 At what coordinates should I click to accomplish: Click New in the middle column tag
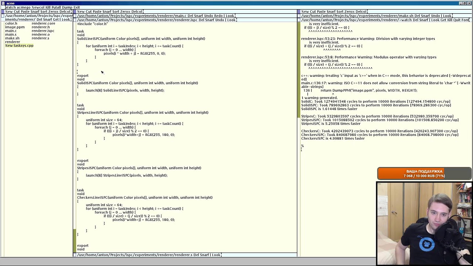[81, 12]
